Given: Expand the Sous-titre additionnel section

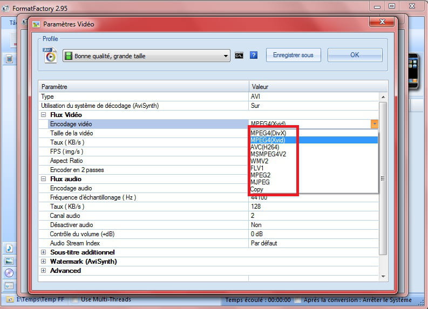Looking at the screenshot, I should click(43, 252).
